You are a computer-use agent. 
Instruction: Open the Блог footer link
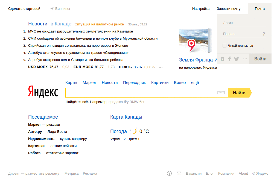tap(210, 174)
